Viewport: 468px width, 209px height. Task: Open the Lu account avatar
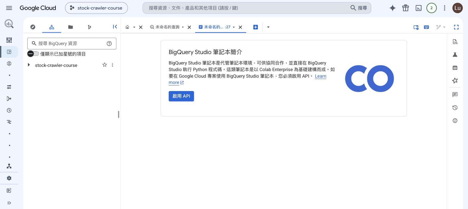[458, 8]
